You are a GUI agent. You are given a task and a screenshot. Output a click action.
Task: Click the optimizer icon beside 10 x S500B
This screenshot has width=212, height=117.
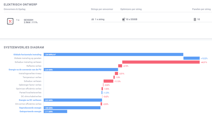123,19
